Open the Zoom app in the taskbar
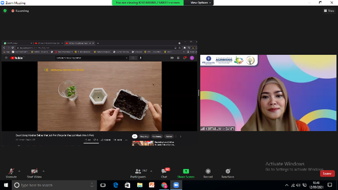This screenshot has width=338, height=190. tap(176, 185)
